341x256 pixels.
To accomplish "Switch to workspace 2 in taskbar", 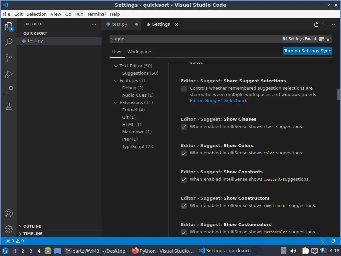I will (23, 251).
